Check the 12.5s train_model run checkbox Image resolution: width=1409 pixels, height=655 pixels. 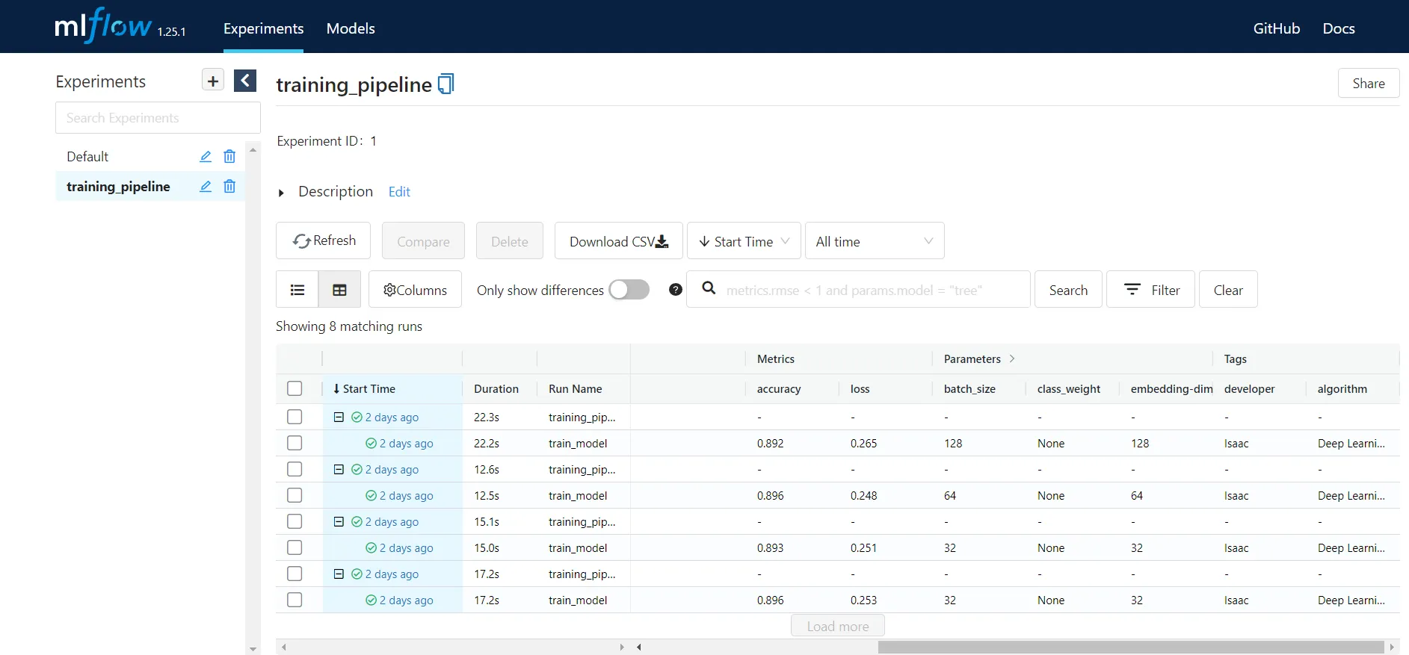[x=295, y=495]
